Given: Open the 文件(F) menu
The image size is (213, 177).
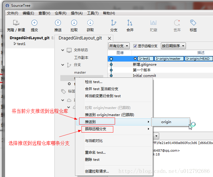Looking at the screenshot, I should point(12,13).
